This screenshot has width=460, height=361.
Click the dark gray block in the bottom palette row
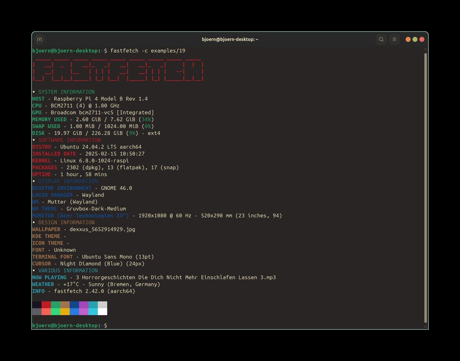click(37, 312)
